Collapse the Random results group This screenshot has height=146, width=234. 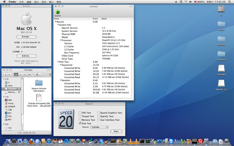tap(61, 80)
